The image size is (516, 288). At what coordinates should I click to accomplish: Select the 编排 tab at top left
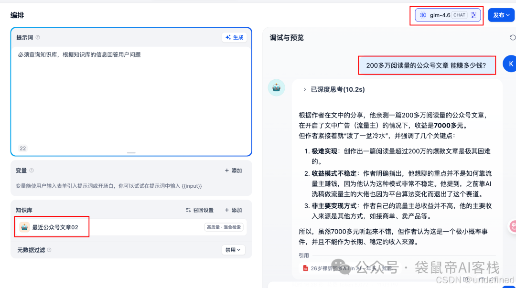pyautogui.click(x=18, y=15)
